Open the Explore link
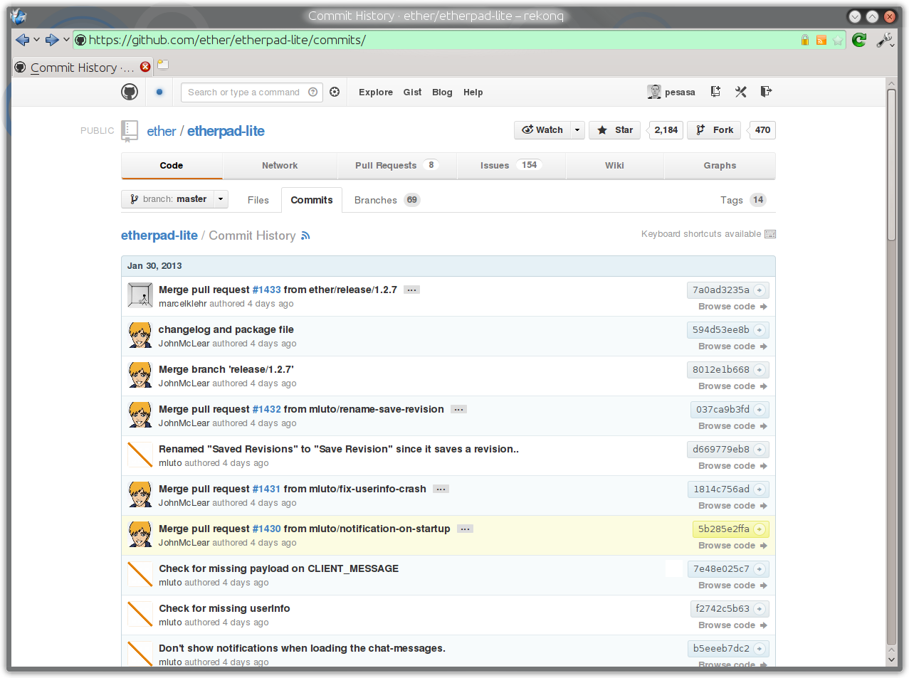The image size is (909, 678). coord(376,92)
